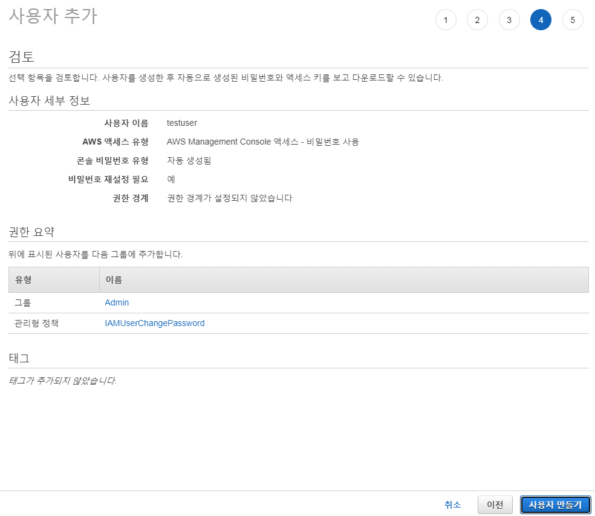Open the Admin group link
This screenshot has width=595, height=516.
tap(117, 302)
